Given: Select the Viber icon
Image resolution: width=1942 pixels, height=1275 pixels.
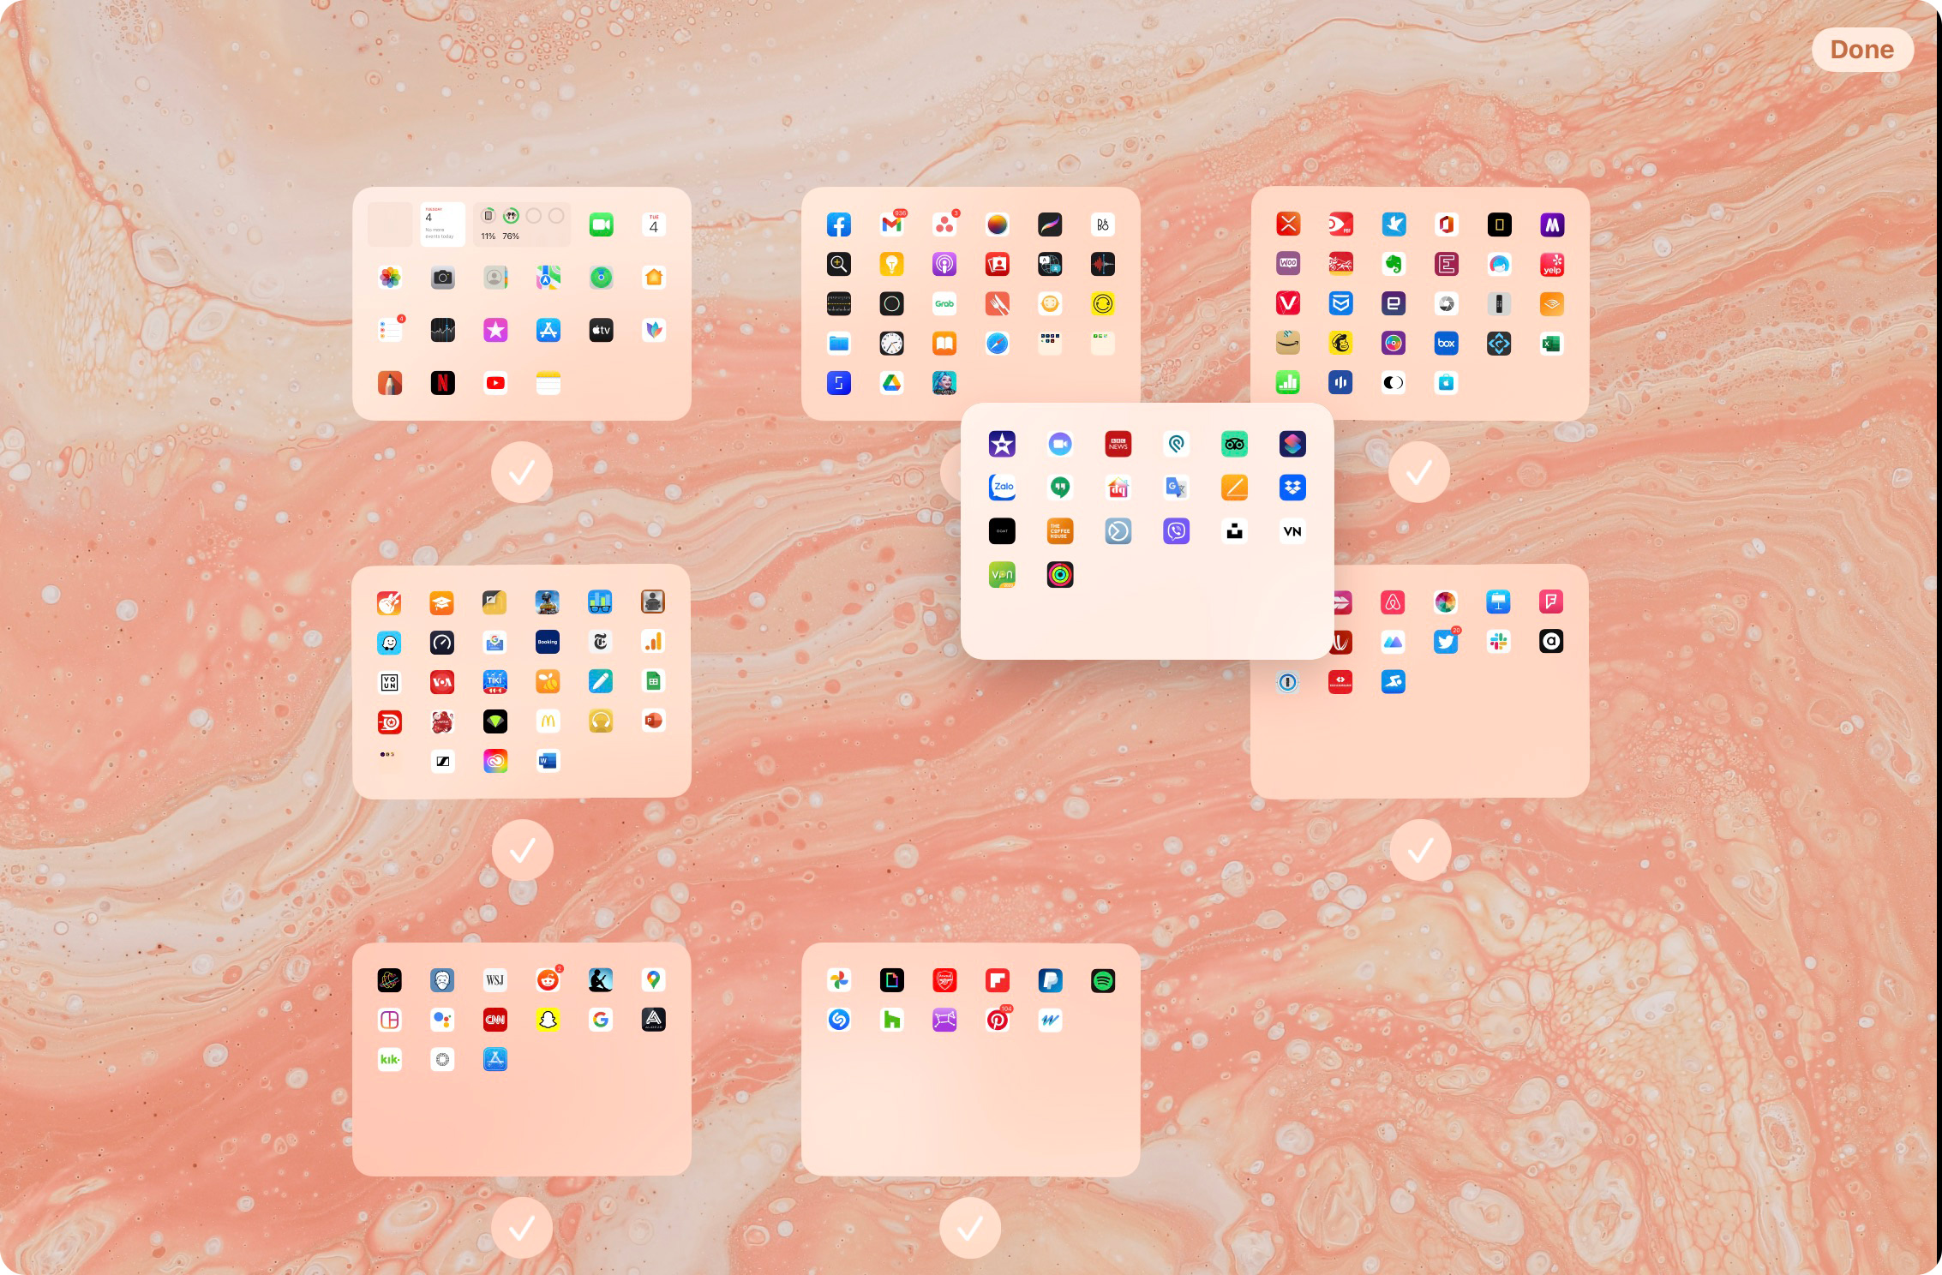Looking at the screenshot, I should tap(1177, 531).
